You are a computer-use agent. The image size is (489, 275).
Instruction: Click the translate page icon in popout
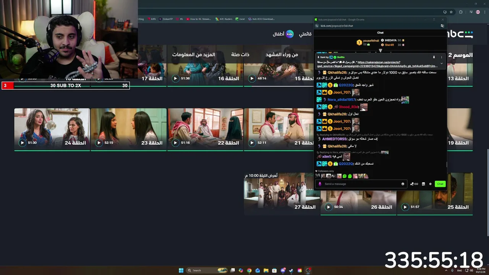pos(442,26)
